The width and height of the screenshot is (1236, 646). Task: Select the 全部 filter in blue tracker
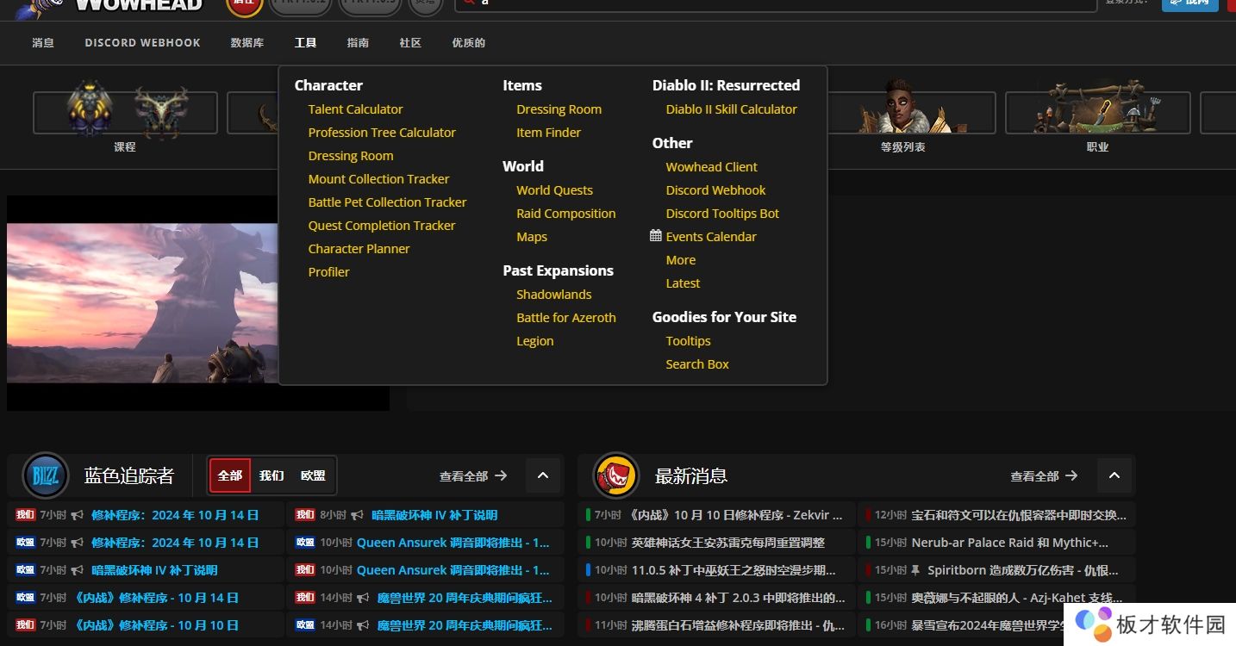tap(230, 475)
